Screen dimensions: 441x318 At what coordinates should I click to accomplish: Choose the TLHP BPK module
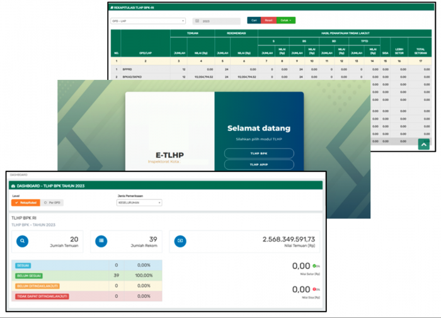(x=259, y=153)
